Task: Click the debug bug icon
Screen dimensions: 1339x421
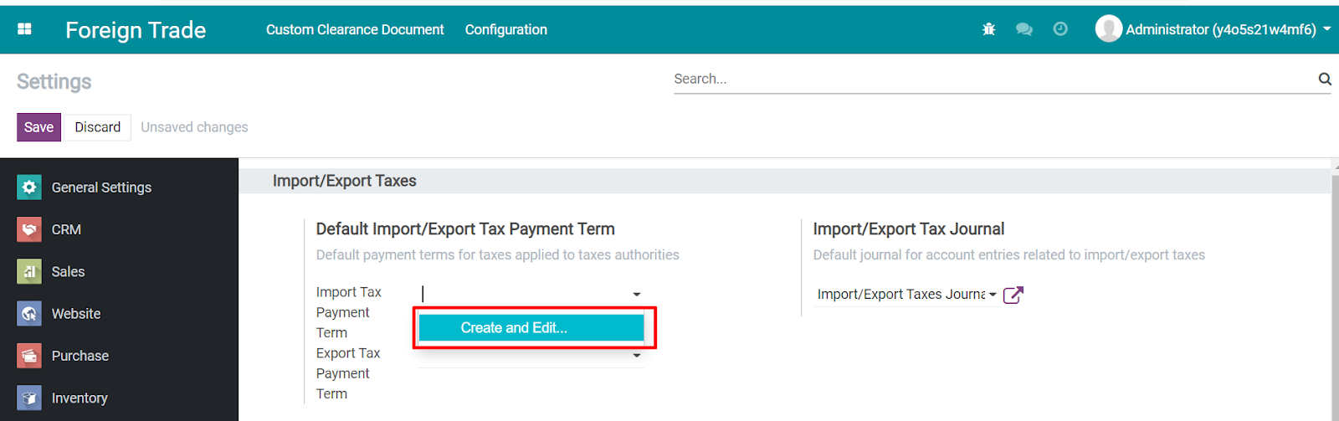Action: click(988, 29)
